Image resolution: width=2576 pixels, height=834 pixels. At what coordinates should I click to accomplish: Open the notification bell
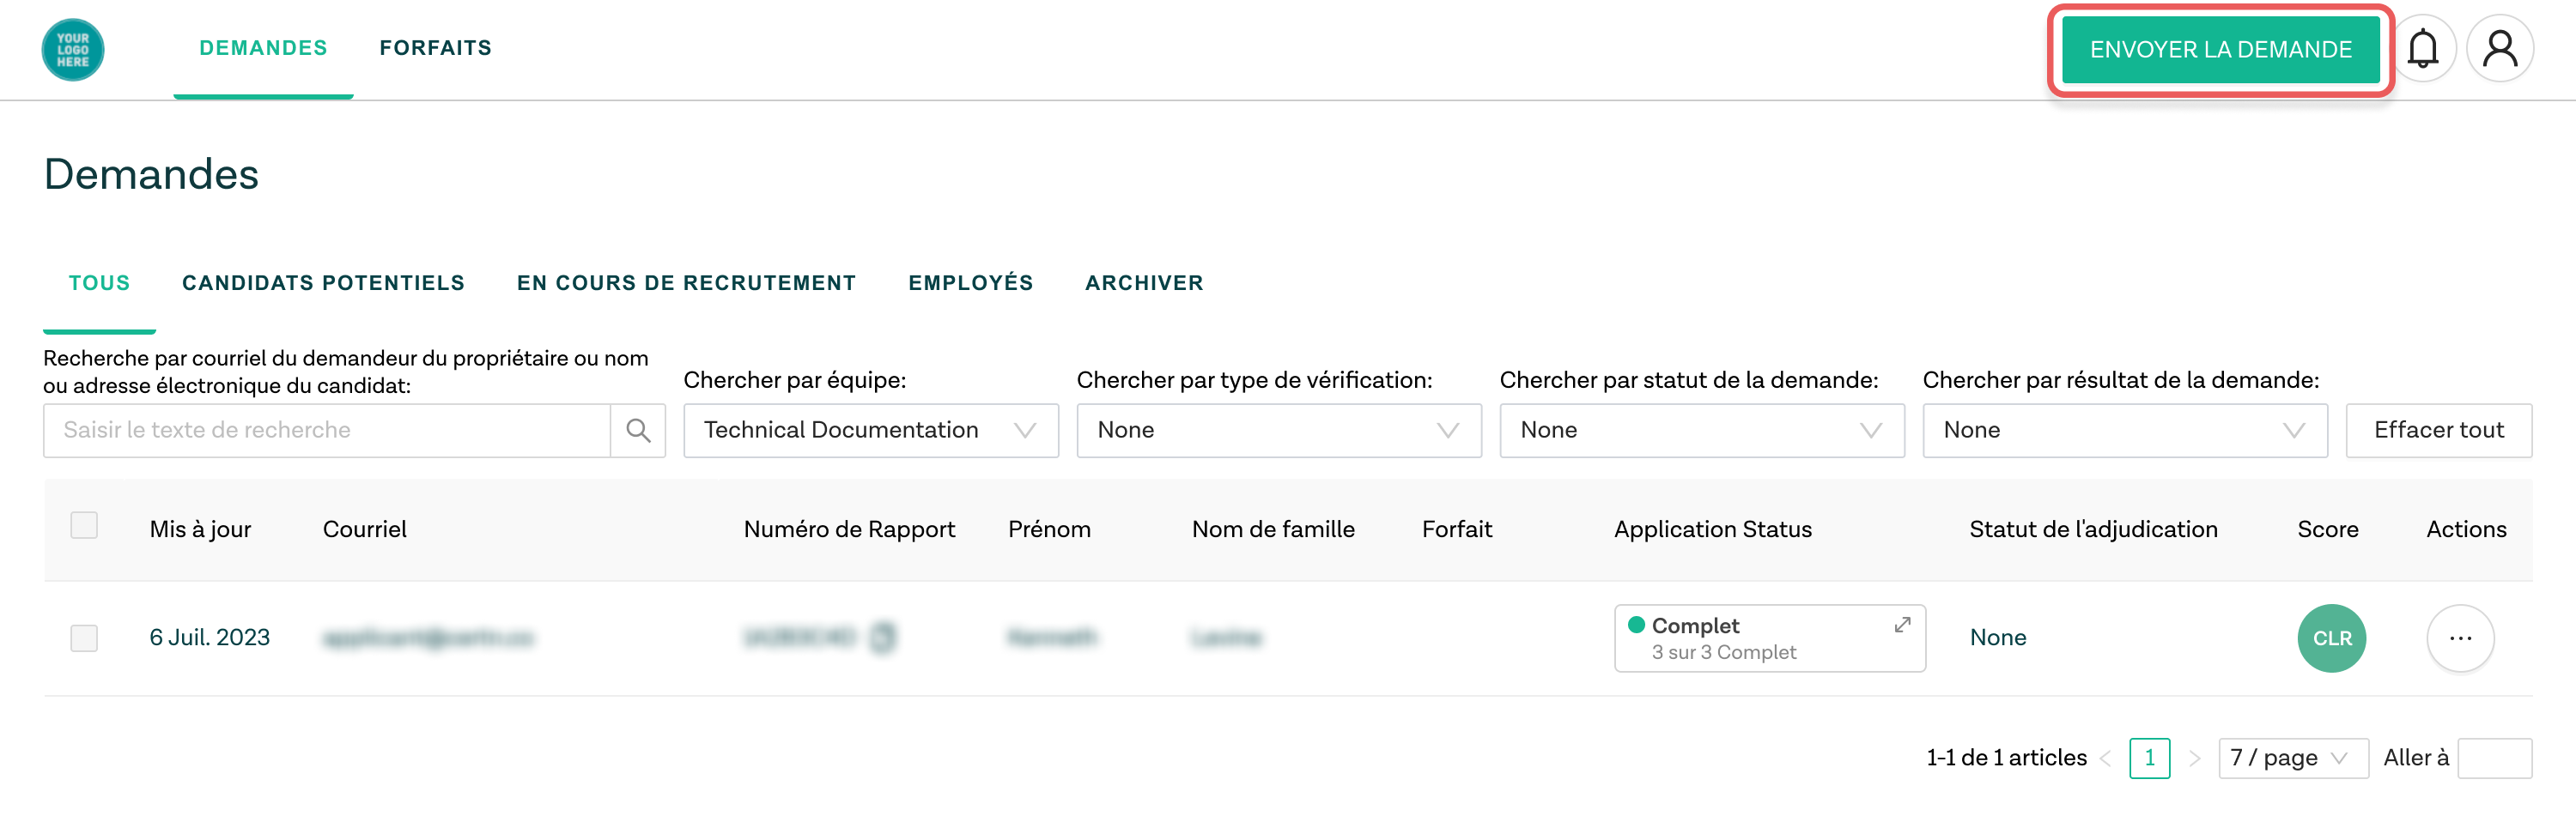pos(2424,47)
